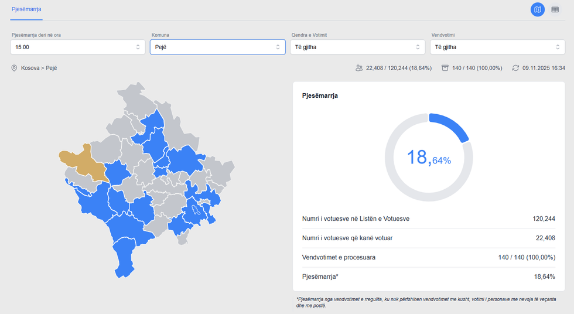The width and height of the screenshot is (574, 314).
Task: Click the refresh sync icon
Action: (515, 68)
